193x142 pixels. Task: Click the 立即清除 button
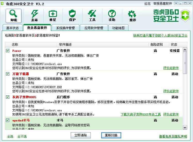click(x=81, y=135)
